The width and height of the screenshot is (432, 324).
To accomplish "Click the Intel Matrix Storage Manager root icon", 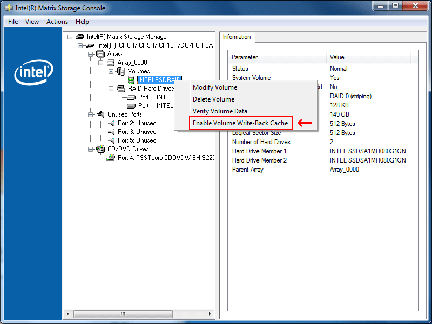I will click(x=79, y=36).
